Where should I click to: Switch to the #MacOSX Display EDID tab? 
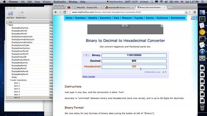point(88,7)
